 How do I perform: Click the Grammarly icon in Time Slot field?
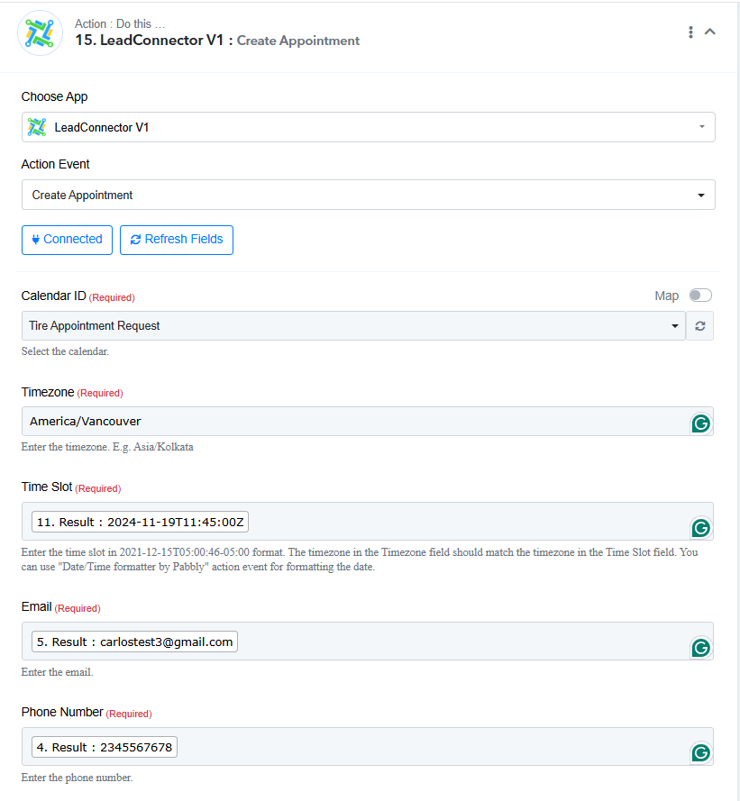(700, 528)
